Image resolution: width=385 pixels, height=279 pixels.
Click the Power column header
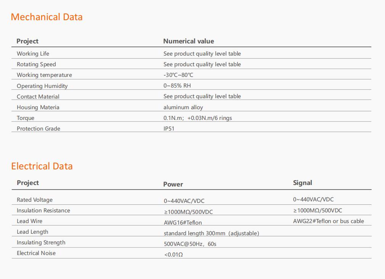coord(173,184)
